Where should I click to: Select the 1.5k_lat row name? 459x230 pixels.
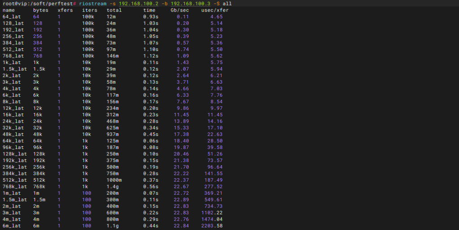(x=14, y=69)
